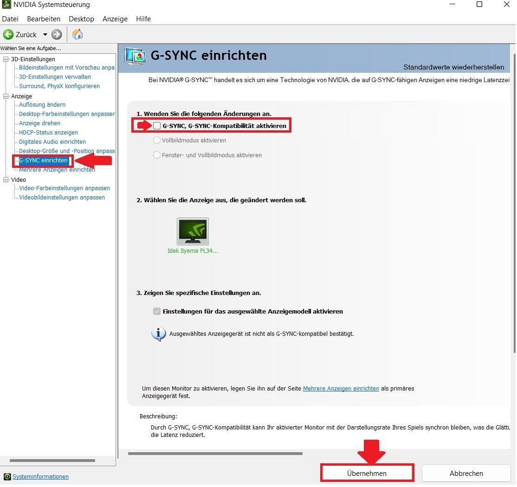Click the Übernehmen button
Screen dimensions: 517x487
coord(367,473)
